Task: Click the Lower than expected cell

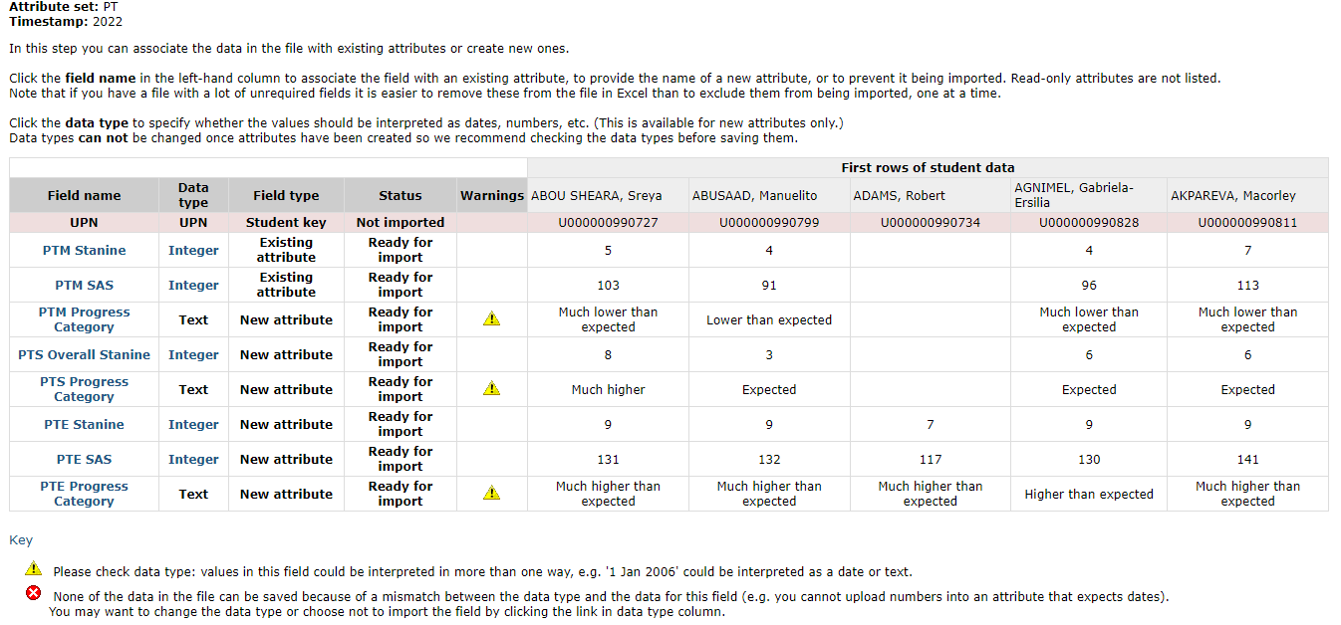Action: point(769,319)
